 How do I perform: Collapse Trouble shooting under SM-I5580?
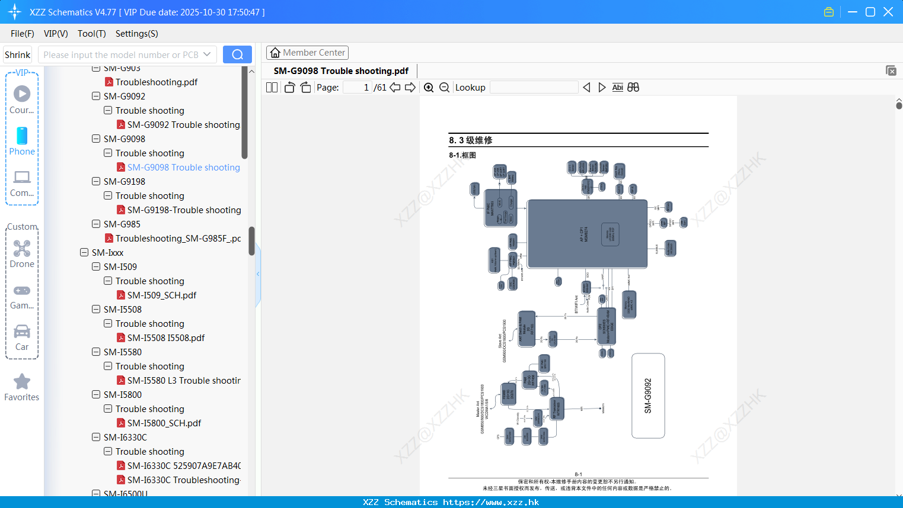(x=108, y=366)
